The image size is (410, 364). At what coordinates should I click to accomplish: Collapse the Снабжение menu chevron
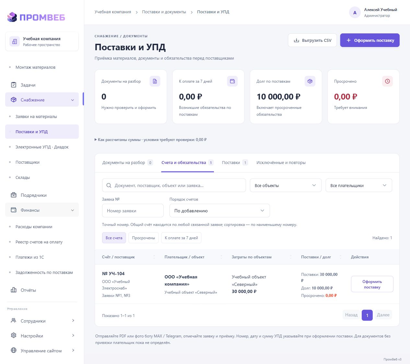(73, 100)
